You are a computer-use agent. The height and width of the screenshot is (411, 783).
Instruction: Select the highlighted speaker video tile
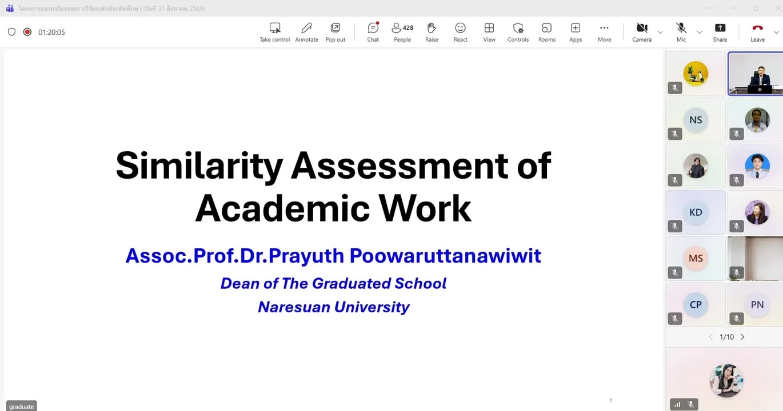click(756, 73)
